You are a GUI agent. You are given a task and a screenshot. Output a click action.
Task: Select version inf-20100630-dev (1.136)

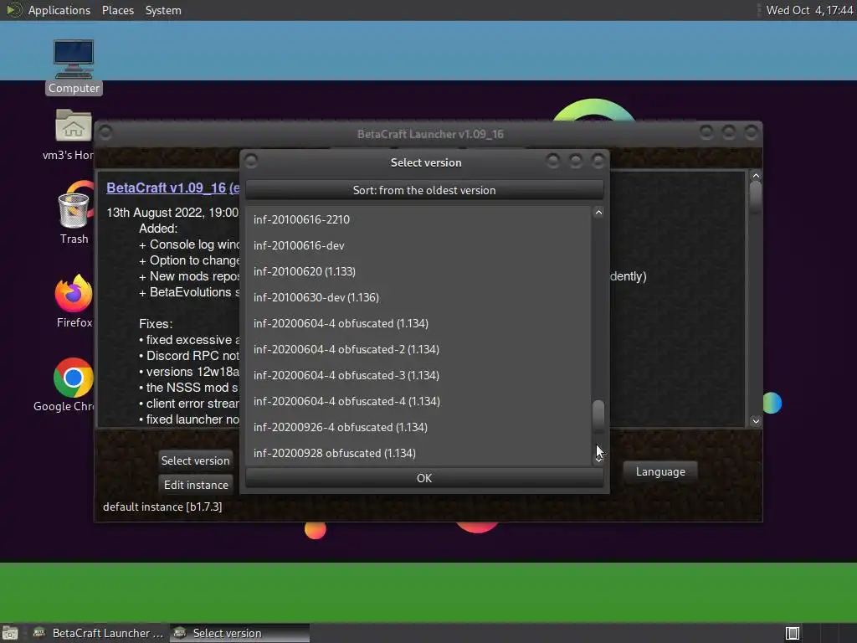coord(418,297)
